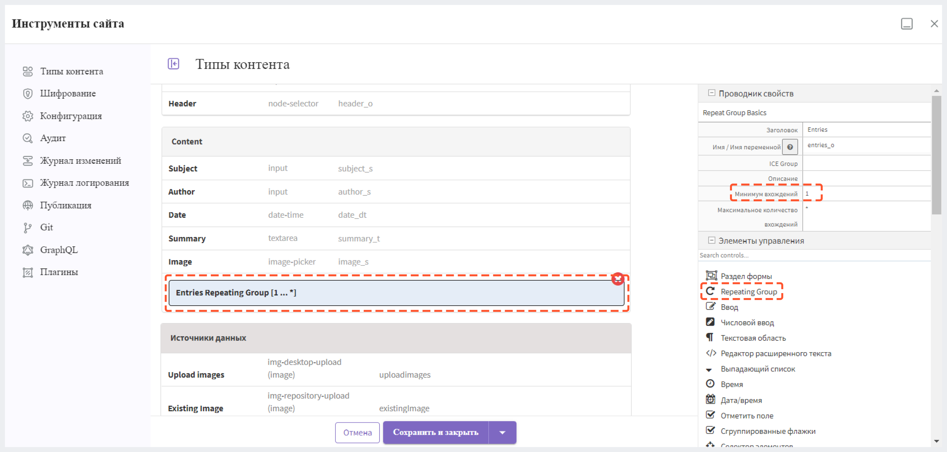Click the Search controls input
Viewport: 947px width, 452px height.
pos(814,255)
